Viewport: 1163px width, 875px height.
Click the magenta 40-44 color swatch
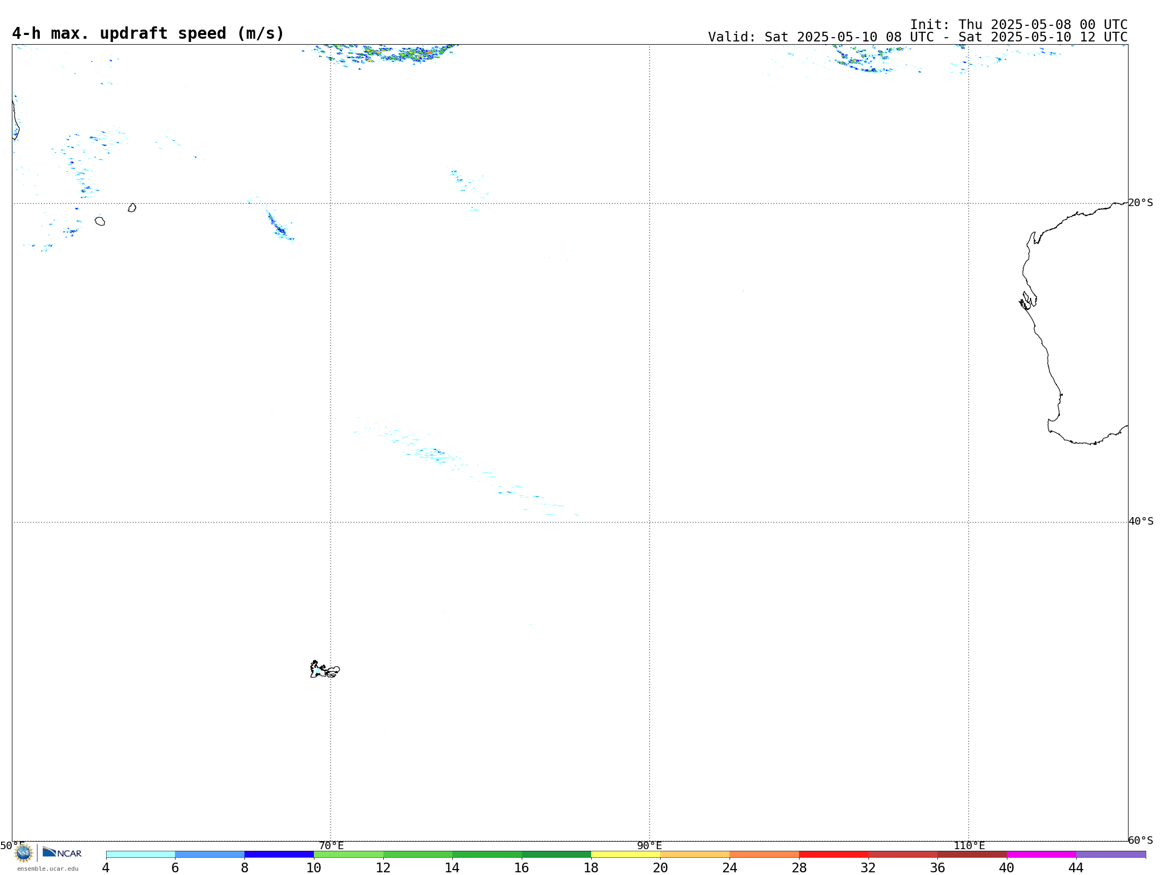click(x=1042, y=855)
